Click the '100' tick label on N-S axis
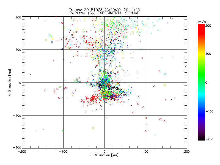This screenshot has width=220, height=165. [18, 50]
